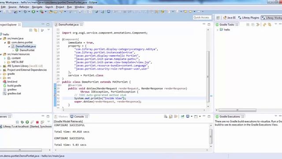Switch to the Markers tab
The image size is (282, 159).
click(61, 117)
